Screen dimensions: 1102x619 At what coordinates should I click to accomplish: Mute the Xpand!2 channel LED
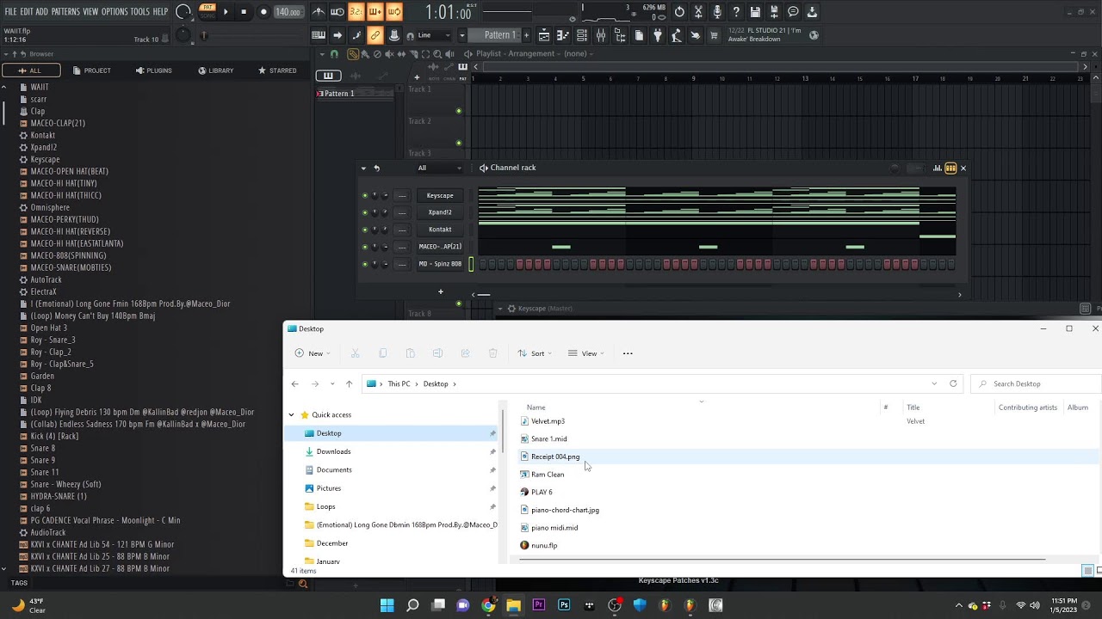(x=365, y=212)
